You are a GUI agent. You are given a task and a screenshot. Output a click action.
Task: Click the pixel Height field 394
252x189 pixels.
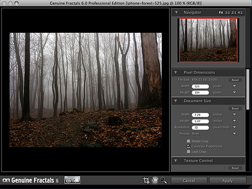point(200,92)
